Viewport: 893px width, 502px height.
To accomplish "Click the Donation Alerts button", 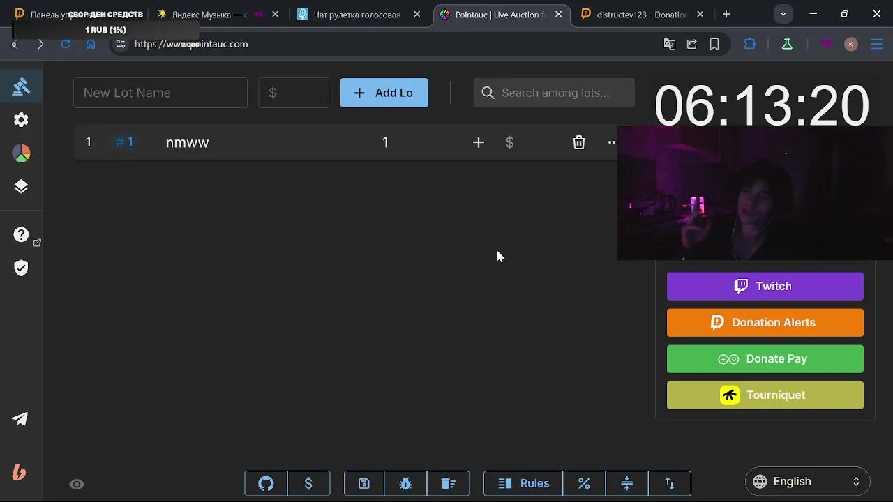I will coord(765,322).
